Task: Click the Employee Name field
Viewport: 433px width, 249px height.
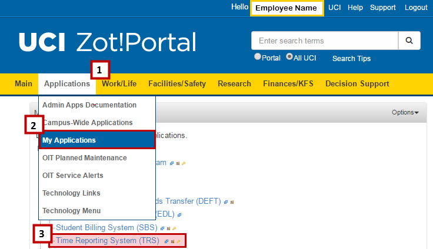Action: point(287,8)
